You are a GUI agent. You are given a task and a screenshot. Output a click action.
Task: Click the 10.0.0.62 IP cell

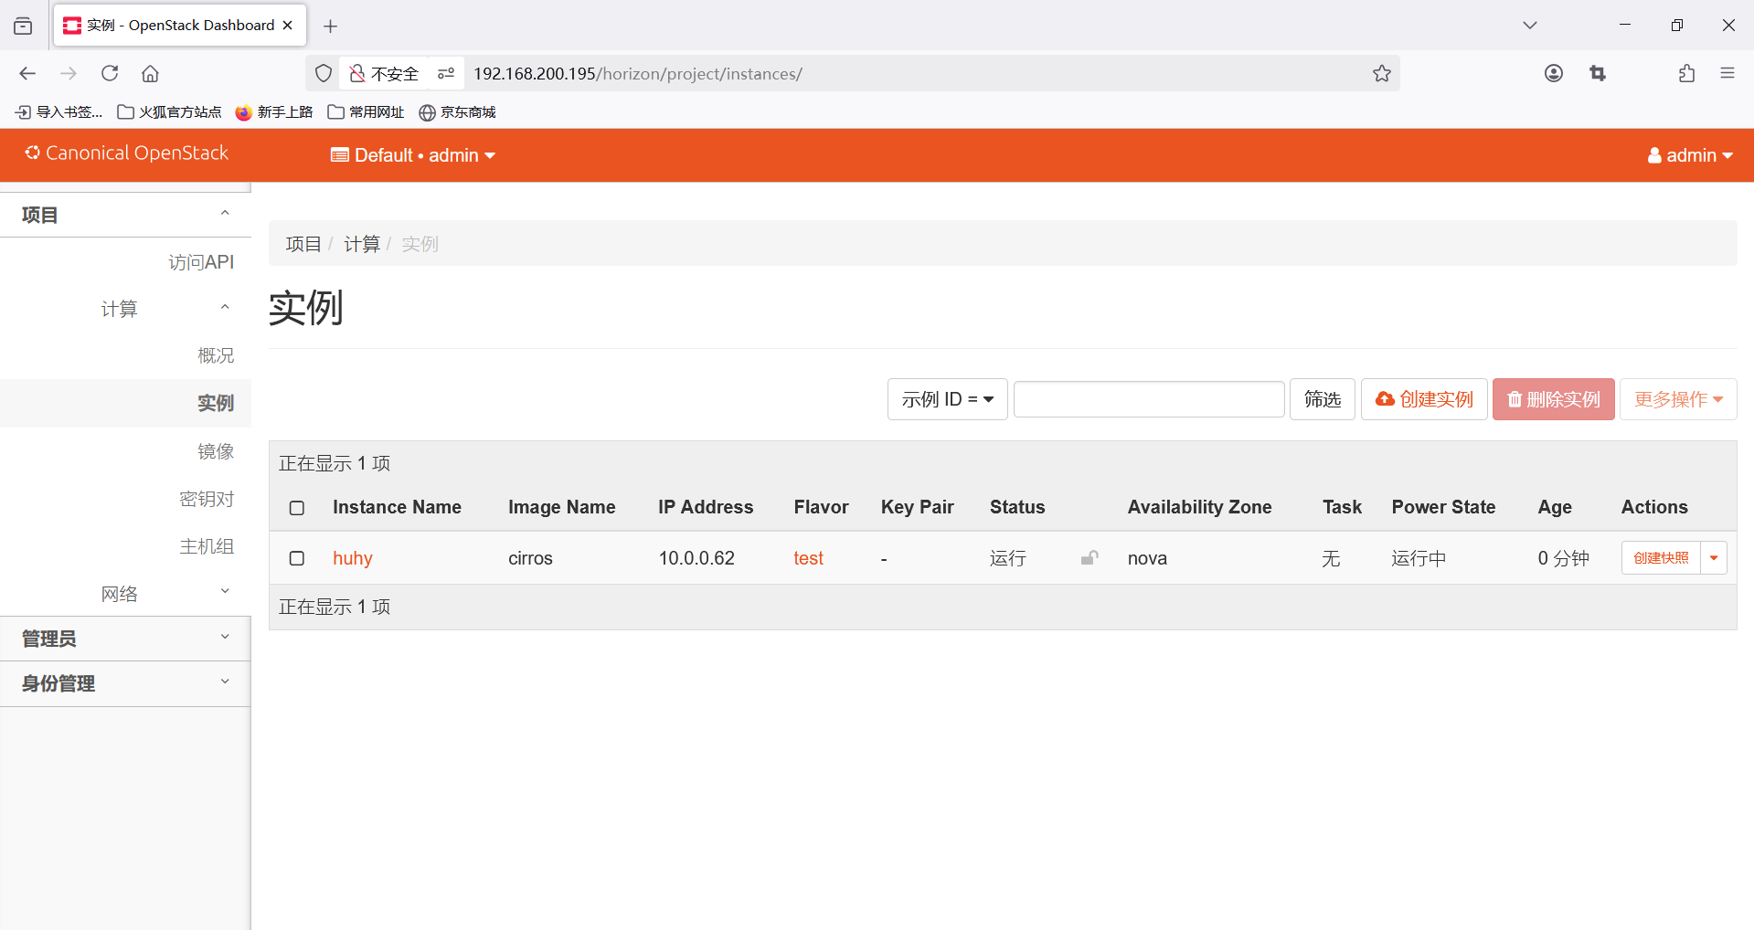click(x=696, y=558)
